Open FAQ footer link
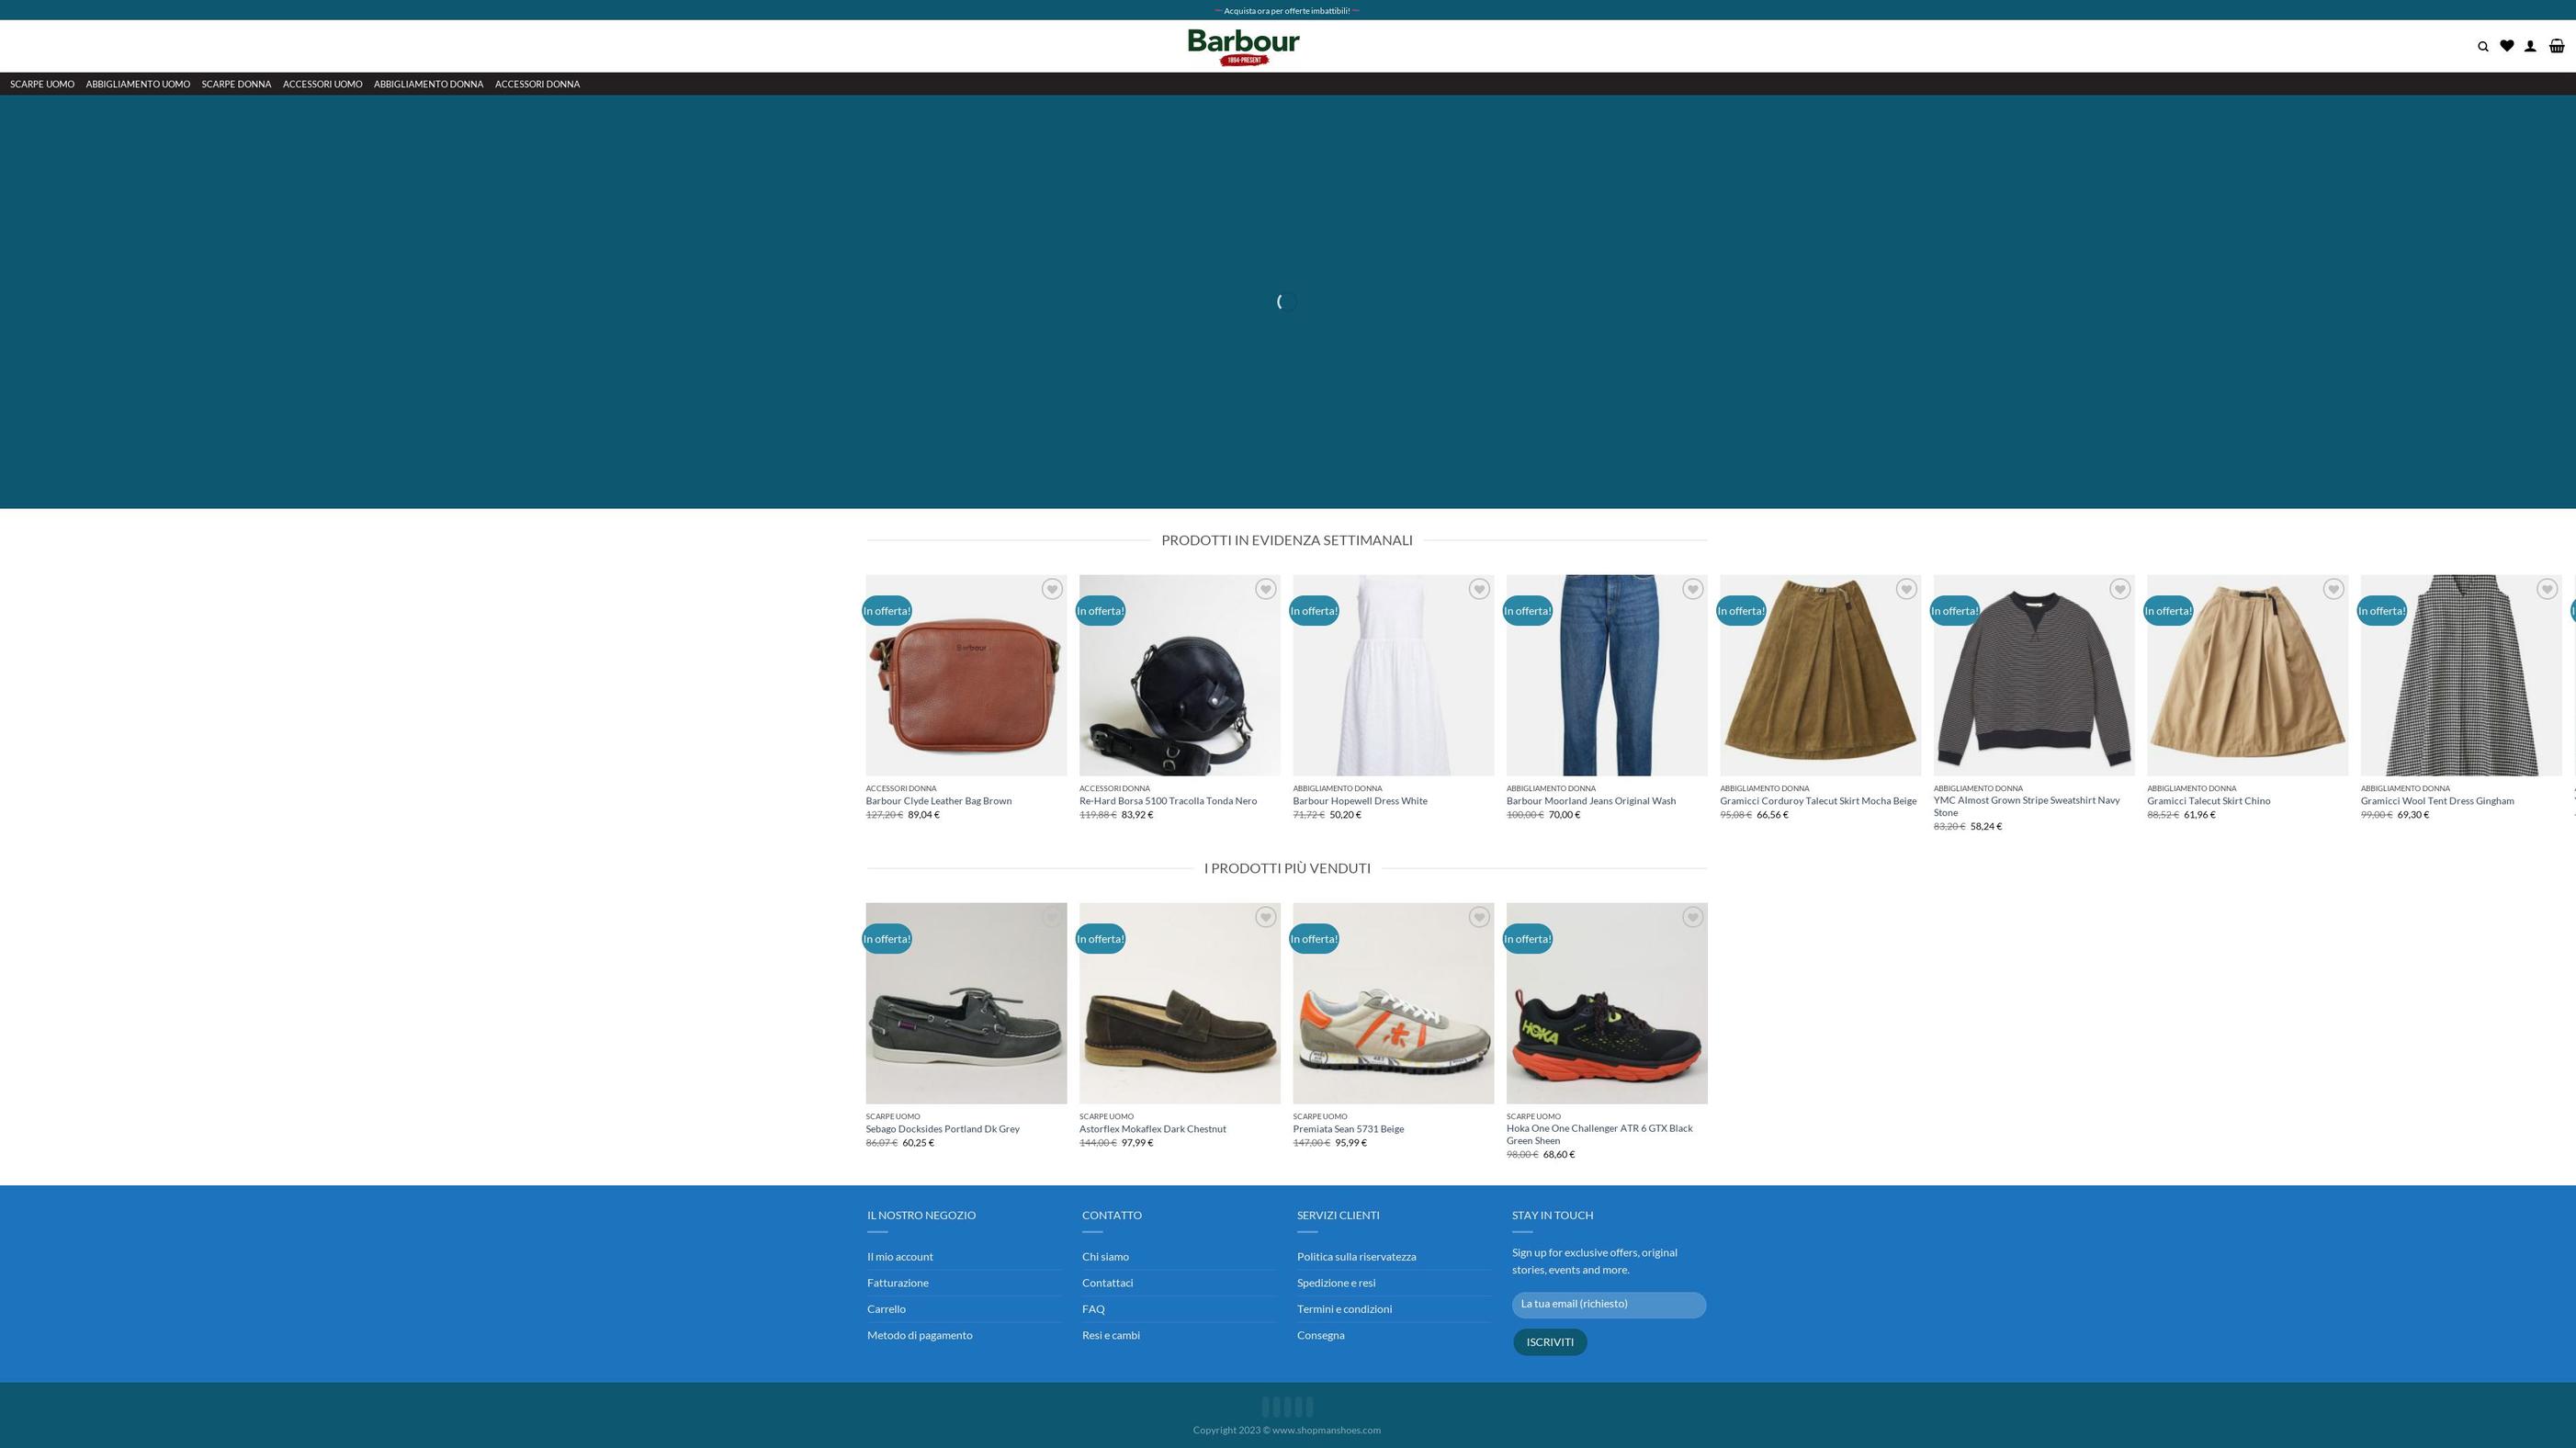 [x=1093, y=1309]
